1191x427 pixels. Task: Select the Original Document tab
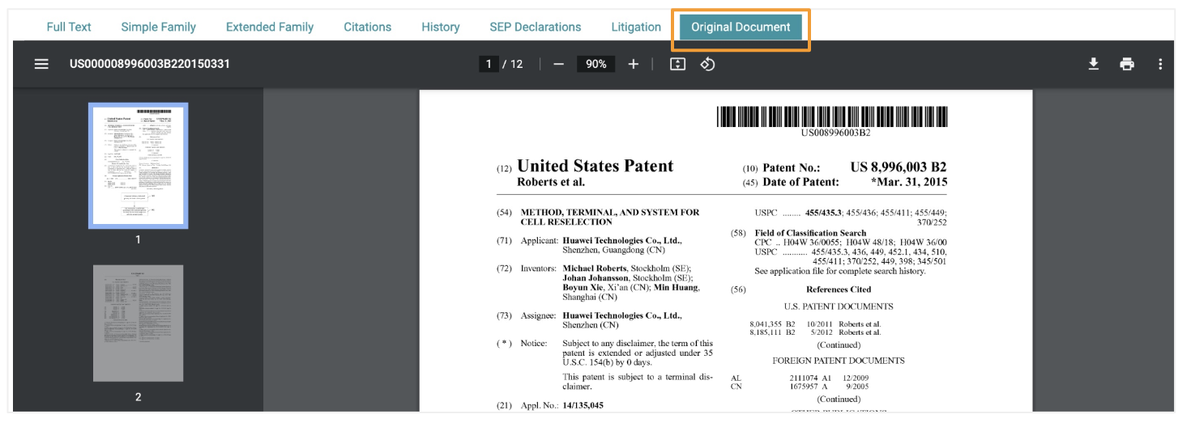(x=741, y=27)
